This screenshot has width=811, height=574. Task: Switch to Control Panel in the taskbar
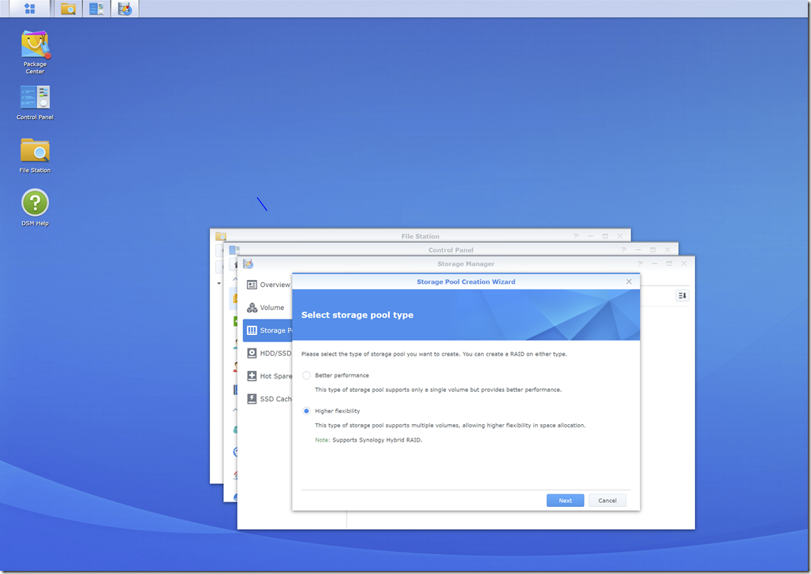coord(97,8)
